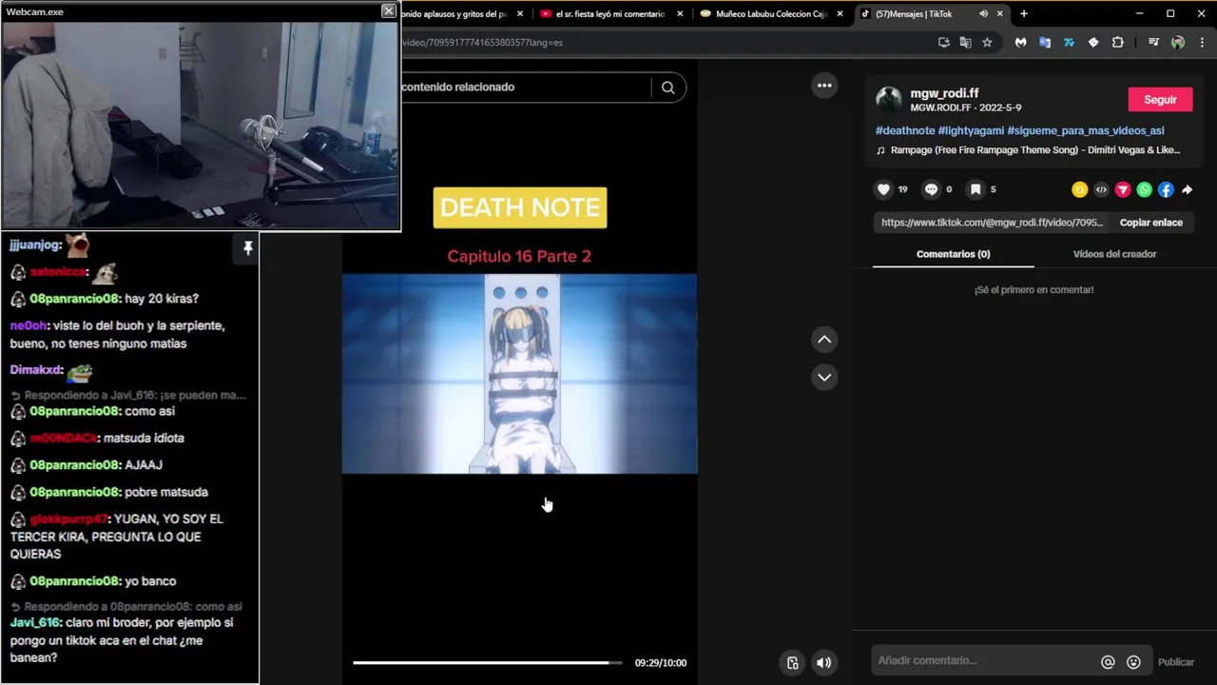The height and width of the screenshot is (685, 1217).
Task: Mute the TikTok video volume
Action: (824, 663)
